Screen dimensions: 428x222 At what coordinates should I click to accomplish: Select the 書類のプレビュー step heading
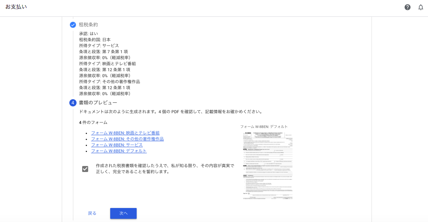click(98, 103)
